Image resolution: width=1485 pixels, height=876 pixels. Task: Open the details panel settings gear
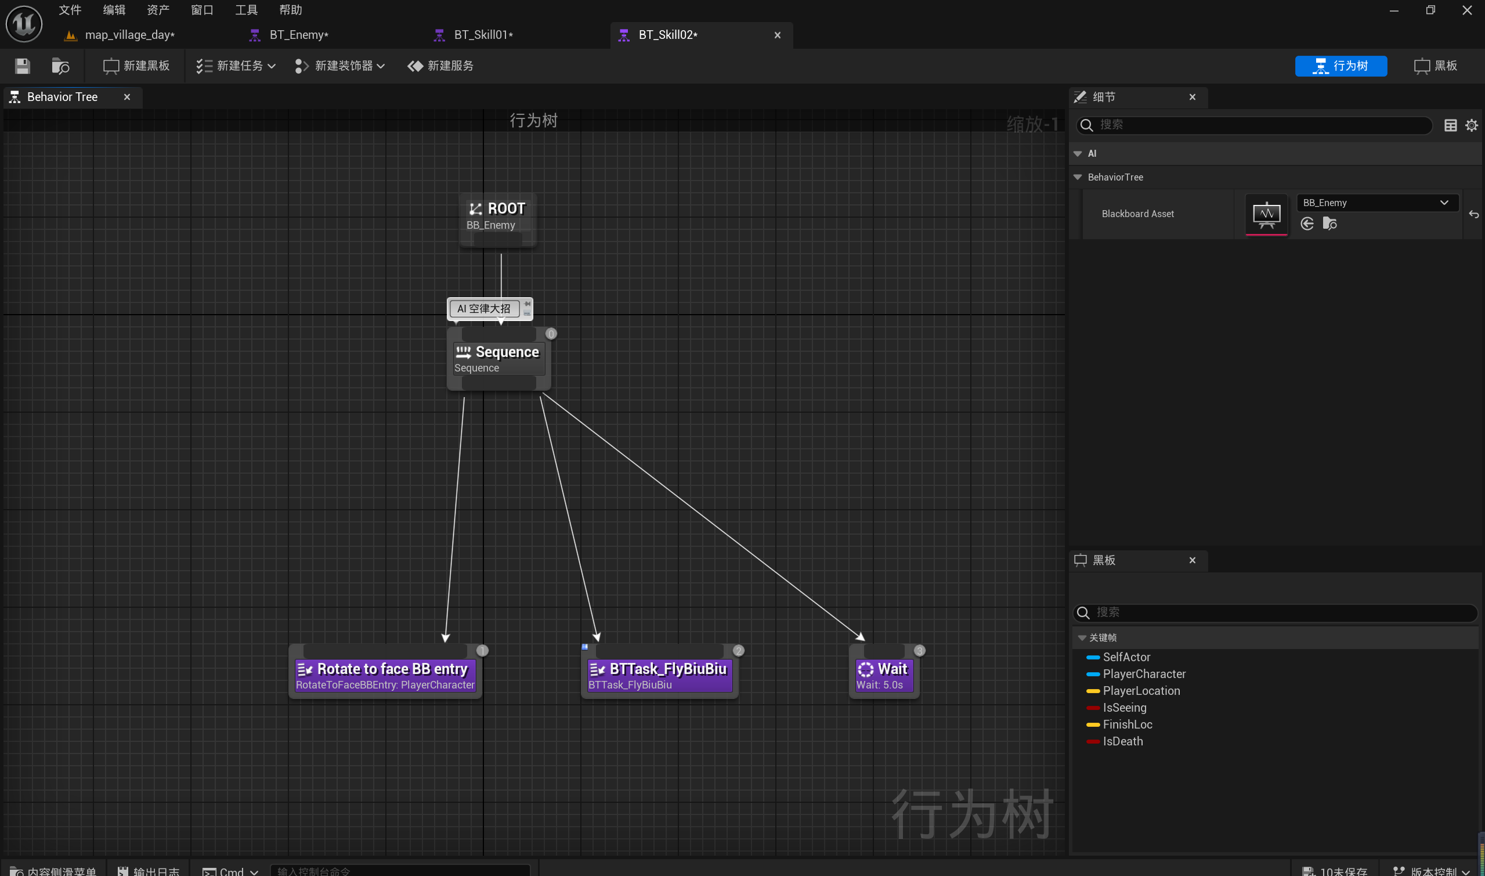1472,125
